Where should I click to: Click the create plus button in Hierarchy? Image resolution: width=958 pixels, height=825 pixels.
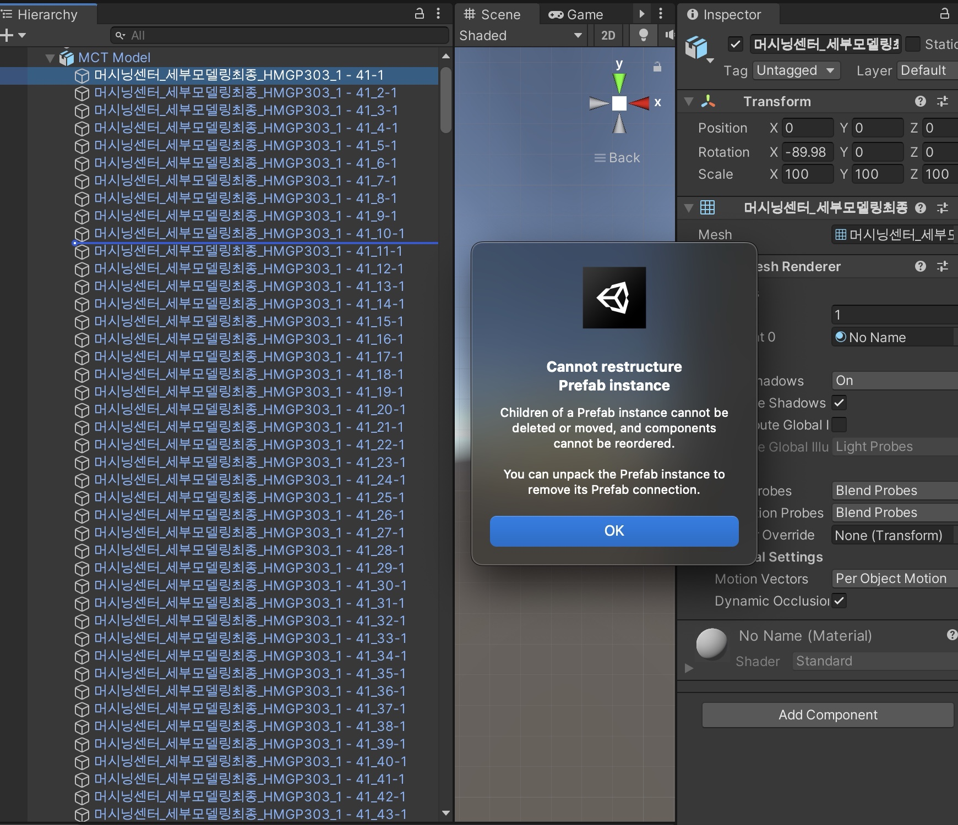coord(7,35)
